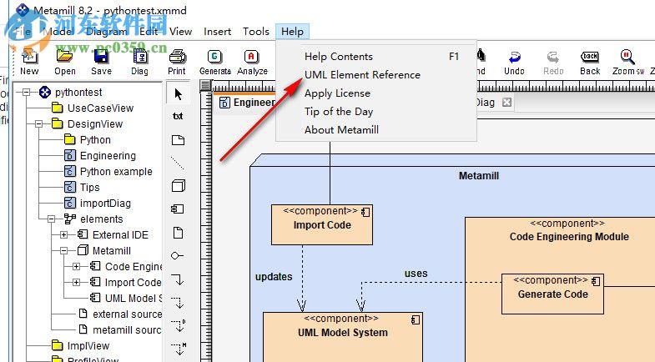Open the Tools menu
The height and width of the screenshot is (362, 655).
click(256, 32)
